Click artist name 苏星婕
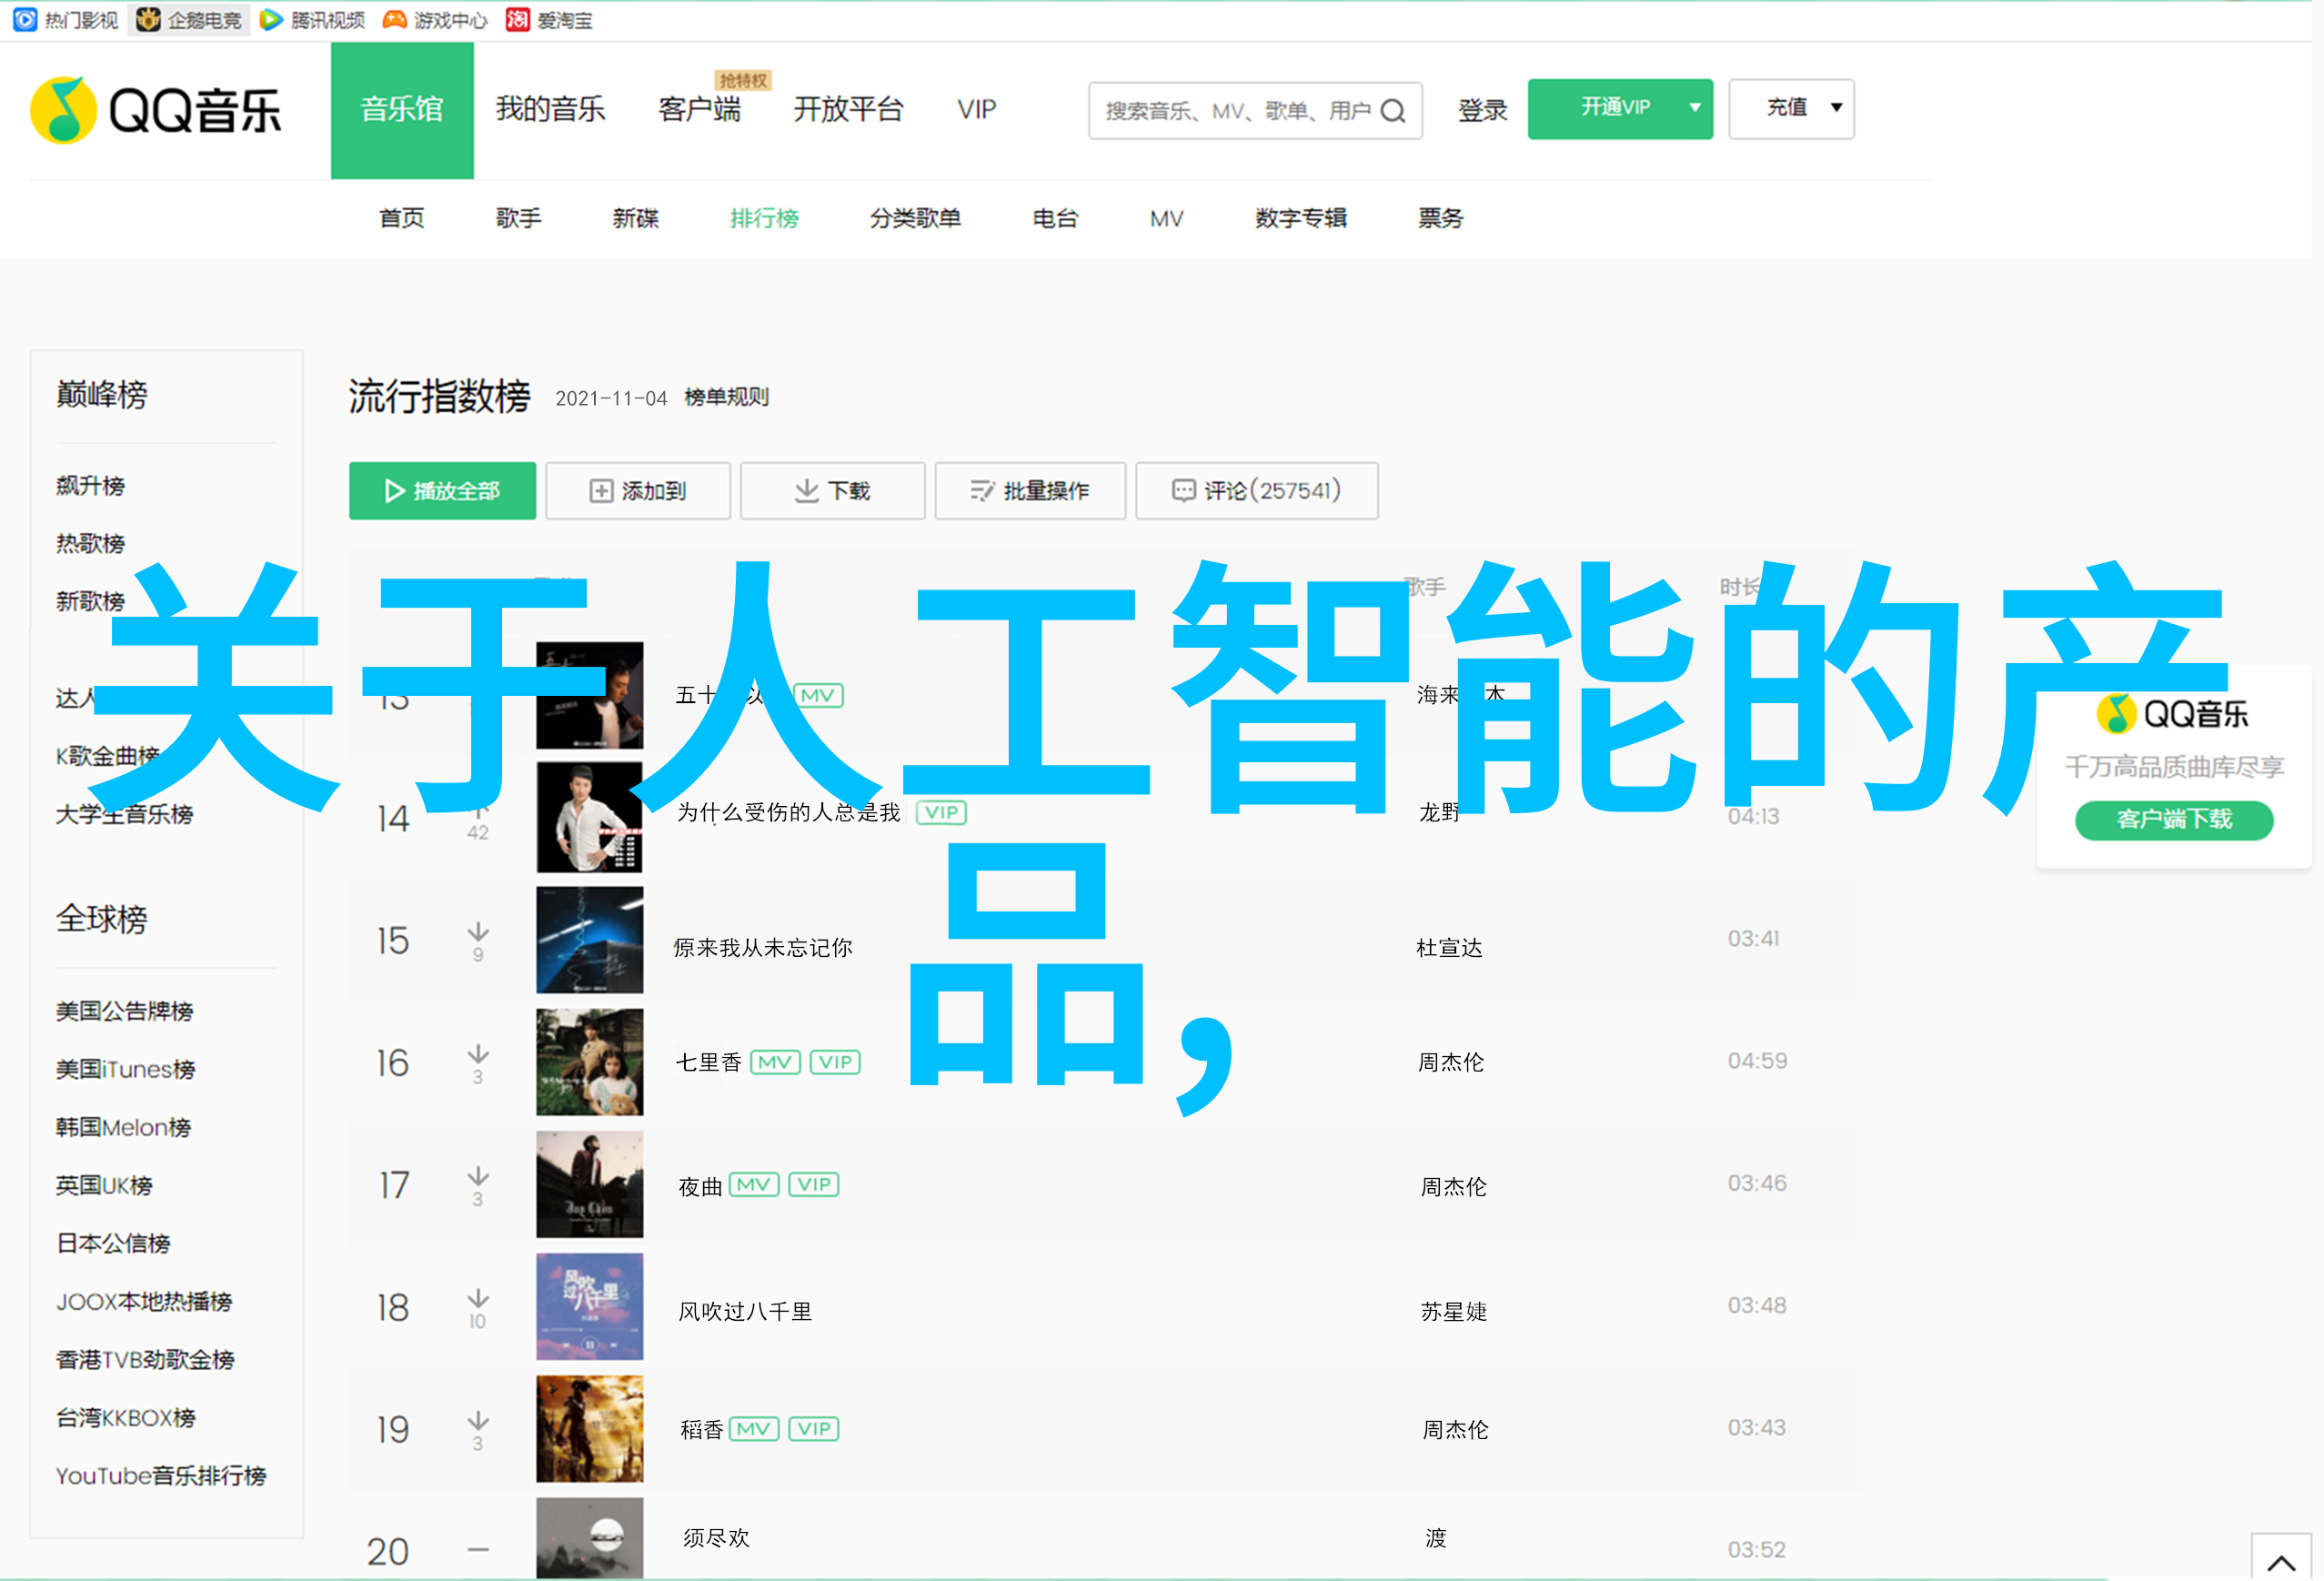The image size is (2324, 1581). click(x=1454, y=1312)
